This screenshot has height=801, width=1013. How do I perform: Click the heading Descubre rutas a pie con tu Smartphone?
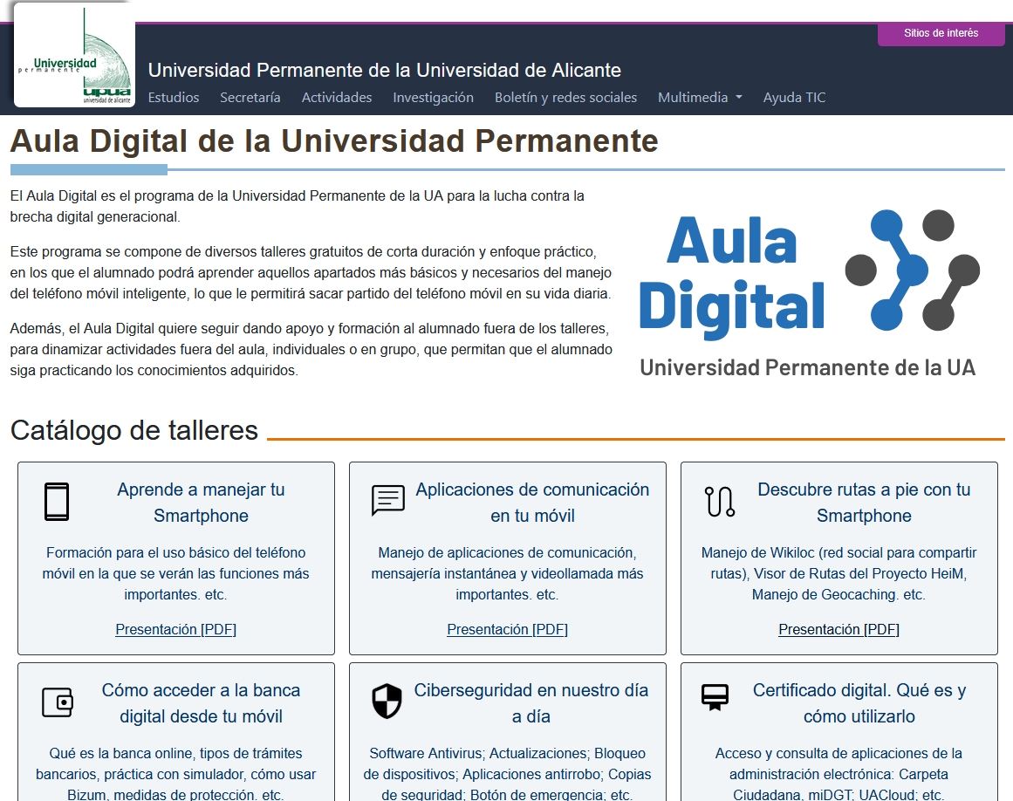(x=864, y=503)
